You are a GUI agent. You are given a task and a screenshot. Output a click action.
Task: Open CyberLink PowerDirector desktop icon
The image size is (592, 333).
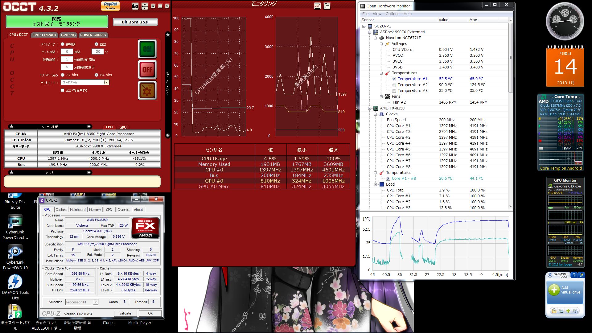point(15,227)
